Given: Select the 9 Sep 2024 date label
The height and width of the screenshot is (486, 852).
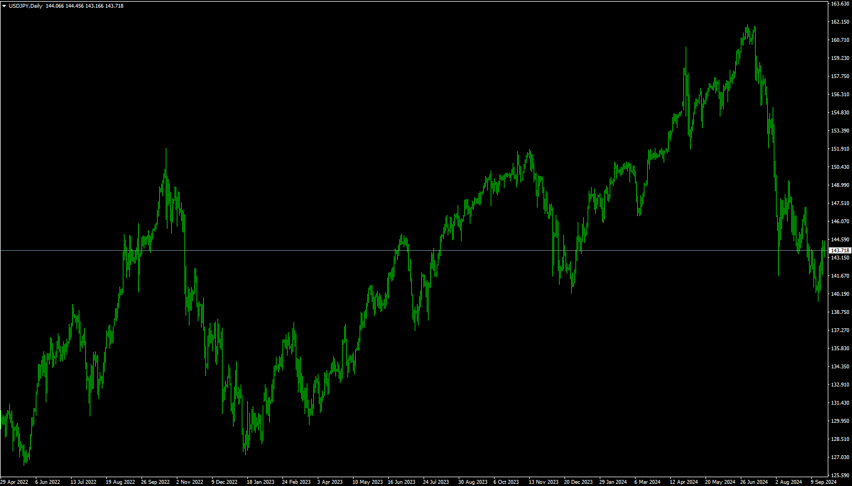Looking at the screenshot, I should coord(823,482).
